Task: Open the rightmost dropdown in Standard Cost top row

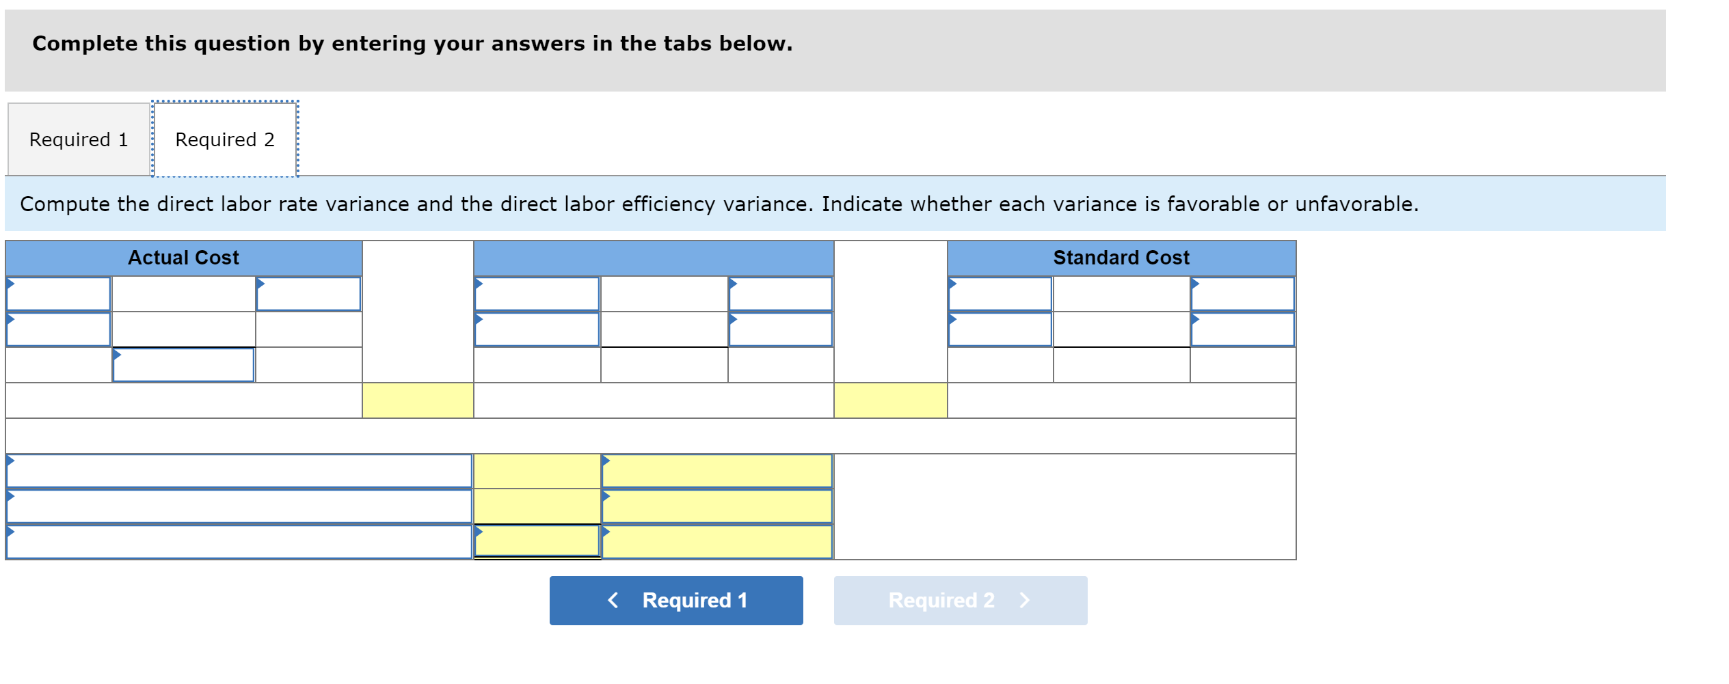Action: (x=1242, y=294)
